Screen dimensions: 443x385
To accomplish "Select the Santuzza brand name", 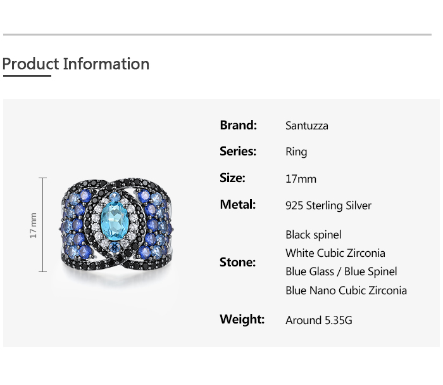I will [x=307, y=126].
